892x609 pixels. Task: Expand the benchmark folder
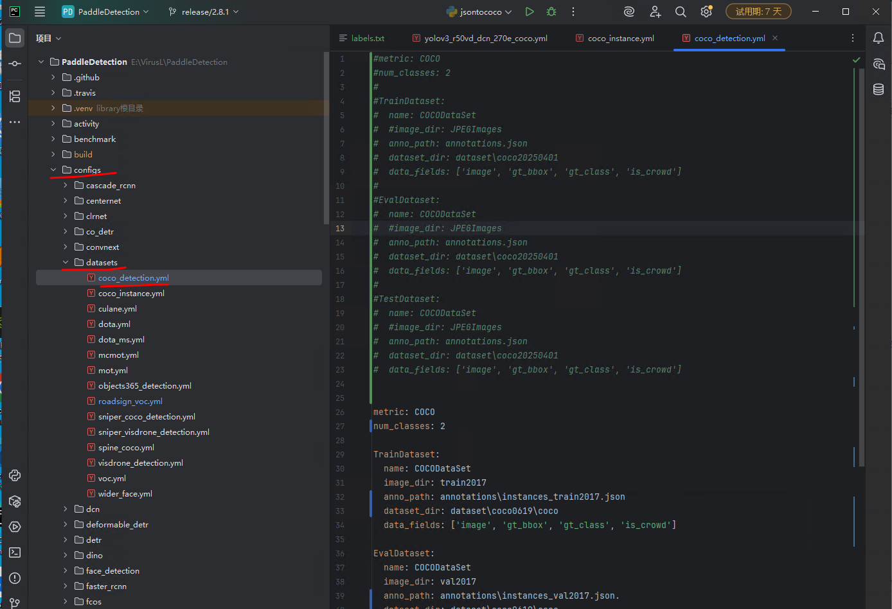click(53, 139)
